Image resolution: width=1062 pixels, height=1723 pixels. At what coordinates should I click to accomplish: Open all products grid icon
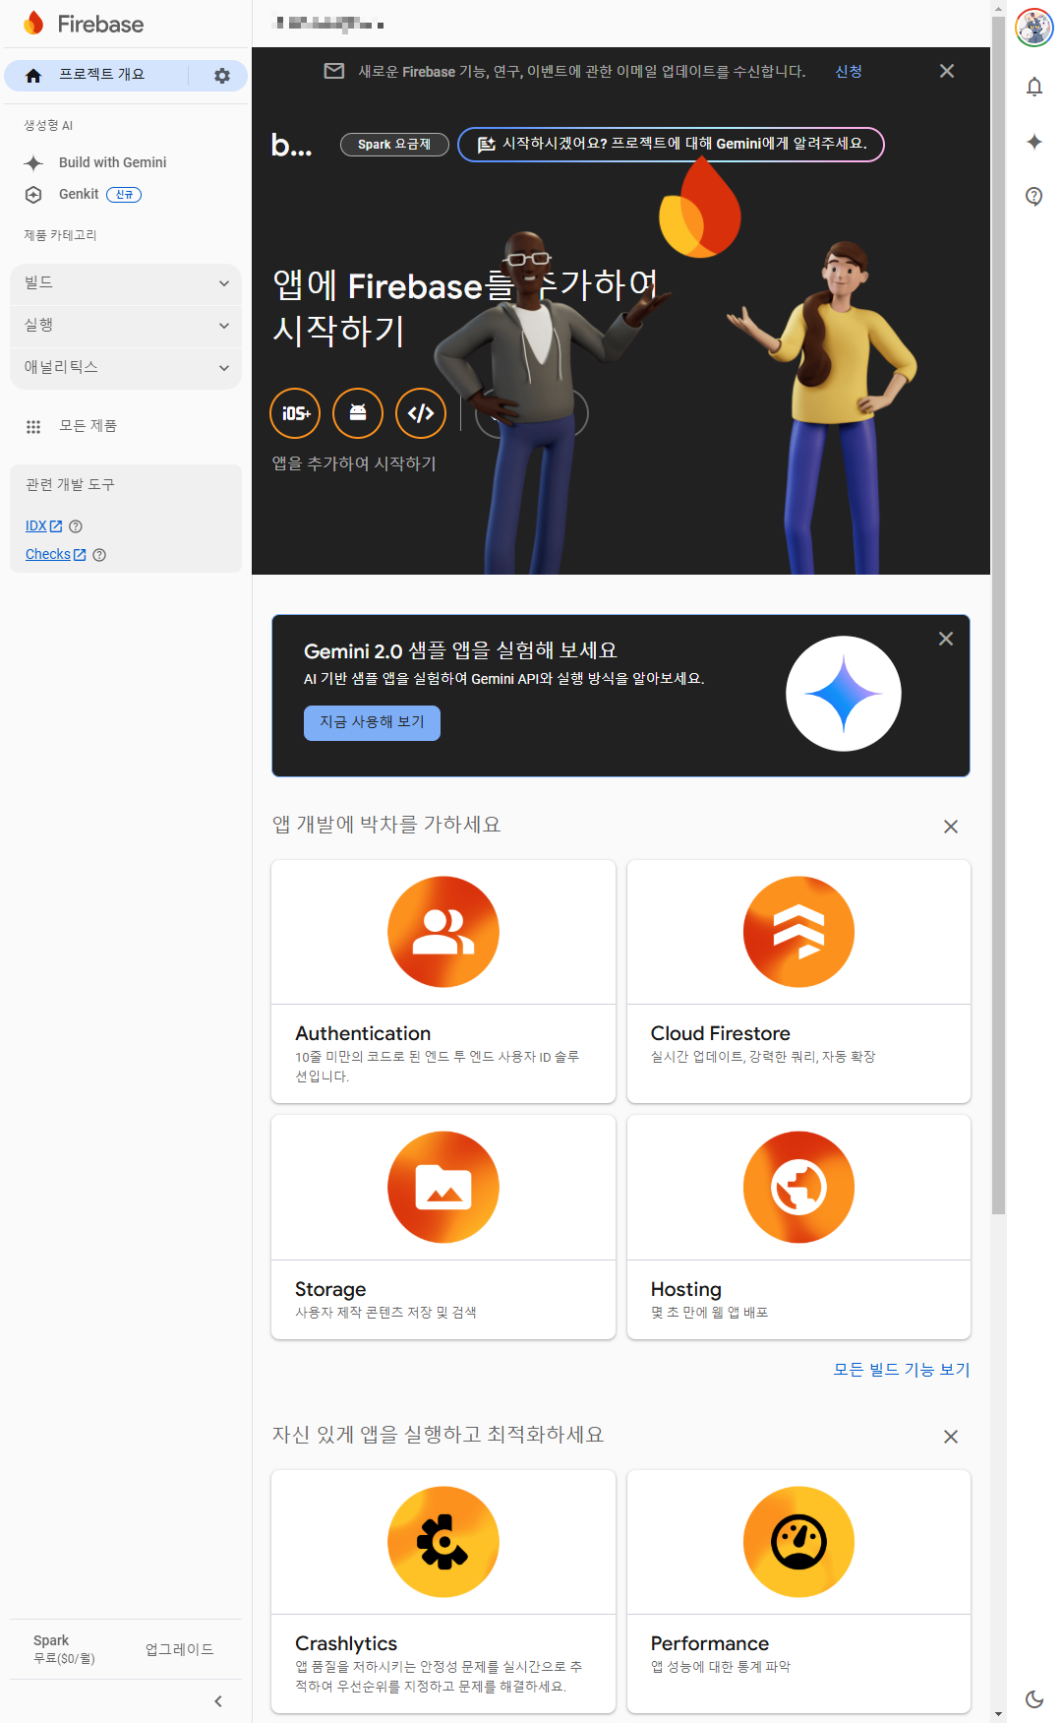click(x=33, y=426)
